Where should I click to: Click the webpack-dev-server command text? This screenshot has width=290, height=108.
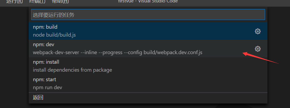[x=56, y=53]
